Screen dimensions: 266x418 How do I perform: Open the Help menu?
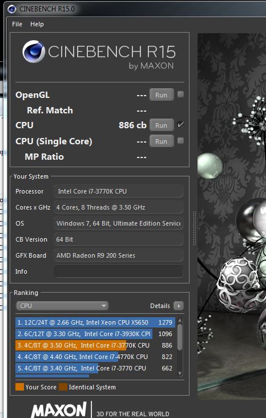[x=37, y=24]
